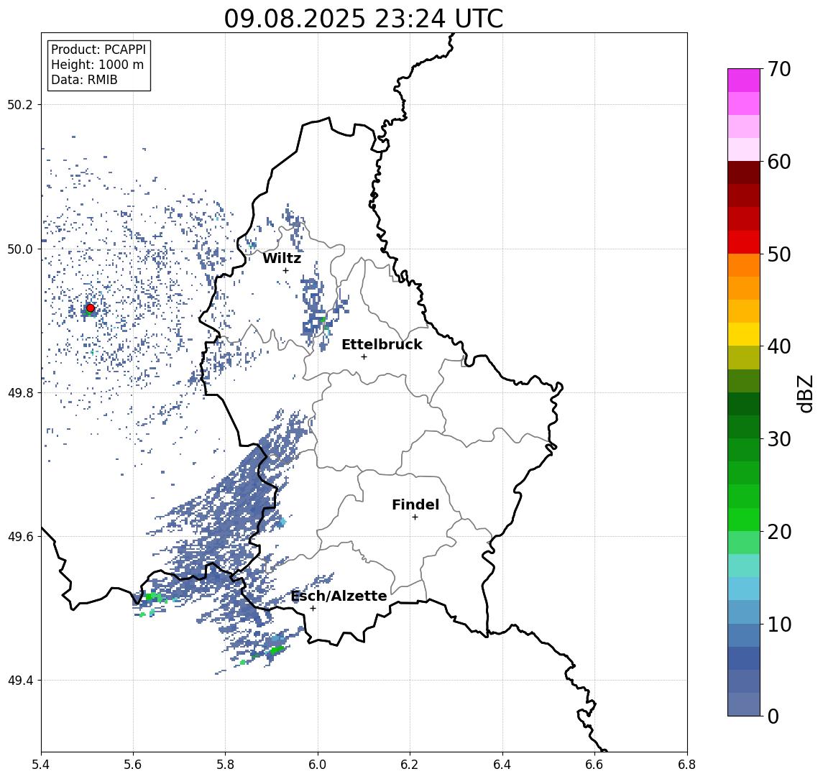The height and width of the screenshot is (779, 823).
Task: Click the longitude axis label 6.2
Action: coord(410,765)
